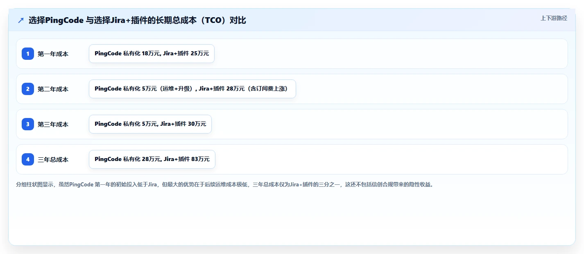The width and height of the screenshot is (584, 254).
Task: Click the chip containing 运维+升级 and 含订阅费上涨
Action: (192, 89)
